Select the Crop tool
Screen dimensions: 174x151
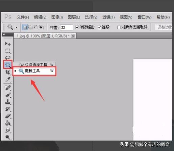[8, 72]
